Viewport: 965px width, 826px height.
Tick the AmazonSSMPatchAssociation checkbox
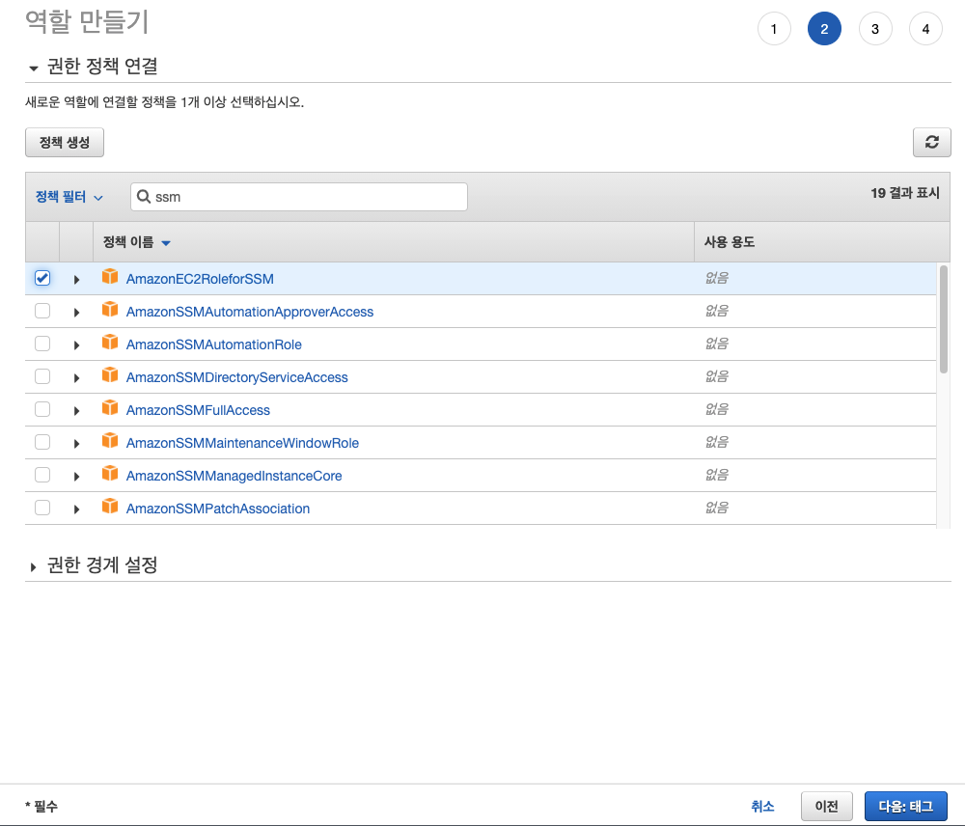[42, 508]
